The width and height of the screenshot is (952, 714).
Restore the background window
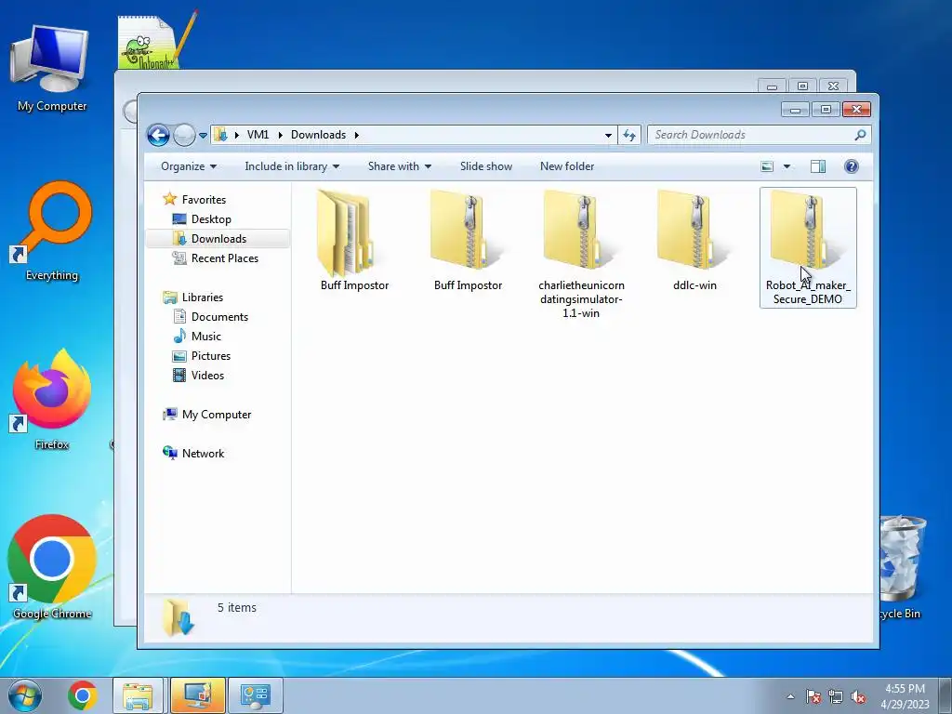point(802,86)
